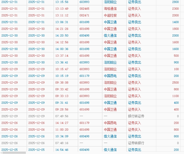Select the time cell 11:00:20
The height and width of the screenshot is (154, 184).
click(62, 130)
